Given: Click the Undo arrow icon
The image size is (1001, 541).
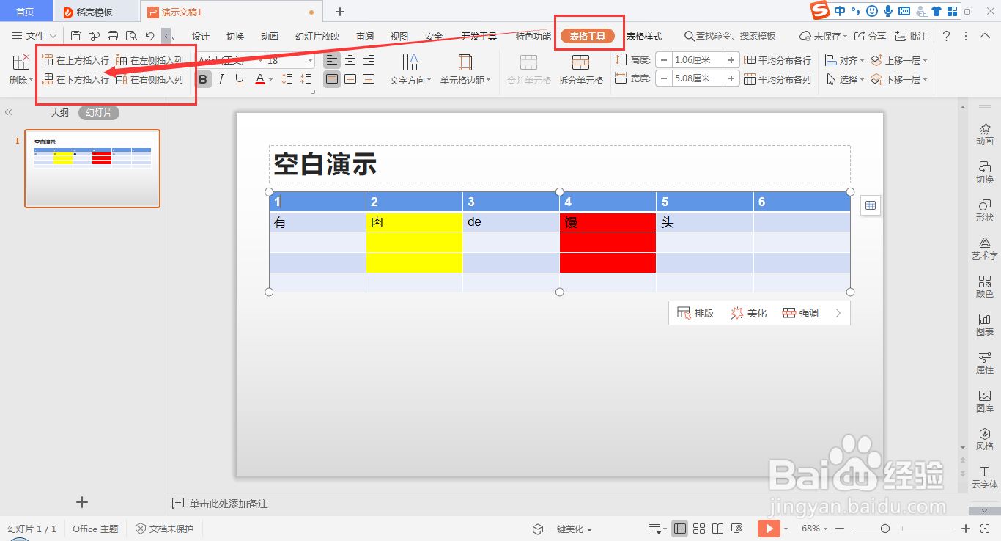Looking at the screenshot, I should tap(150, 36).
